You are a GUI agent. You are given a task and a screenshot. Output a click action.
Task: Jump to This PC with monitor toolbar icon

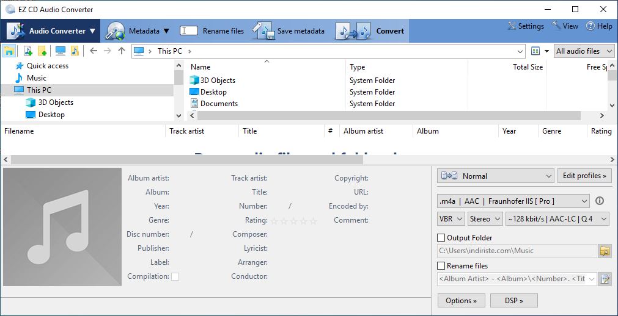pos(61,51)
